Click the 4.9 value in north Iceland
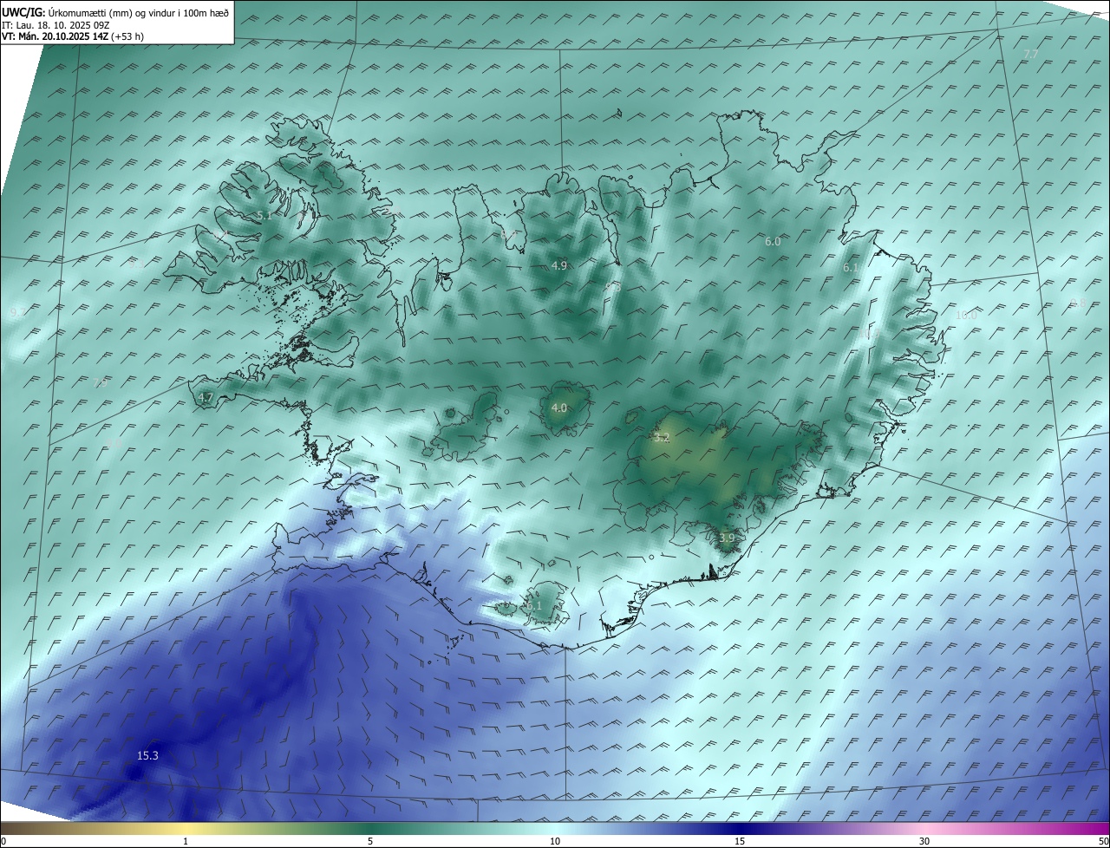This screenshot has width=1110, height=848. click(559, 266)
